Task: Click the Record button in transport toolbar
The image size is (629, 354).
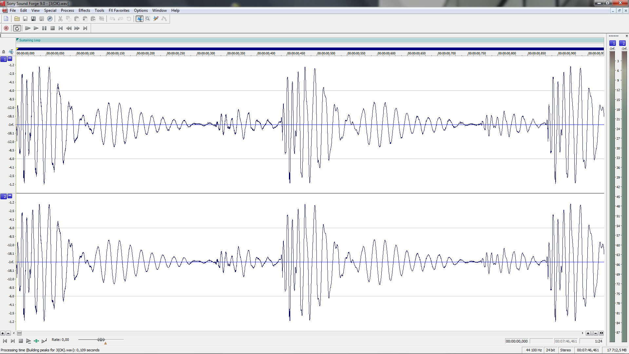Action: 6,28
